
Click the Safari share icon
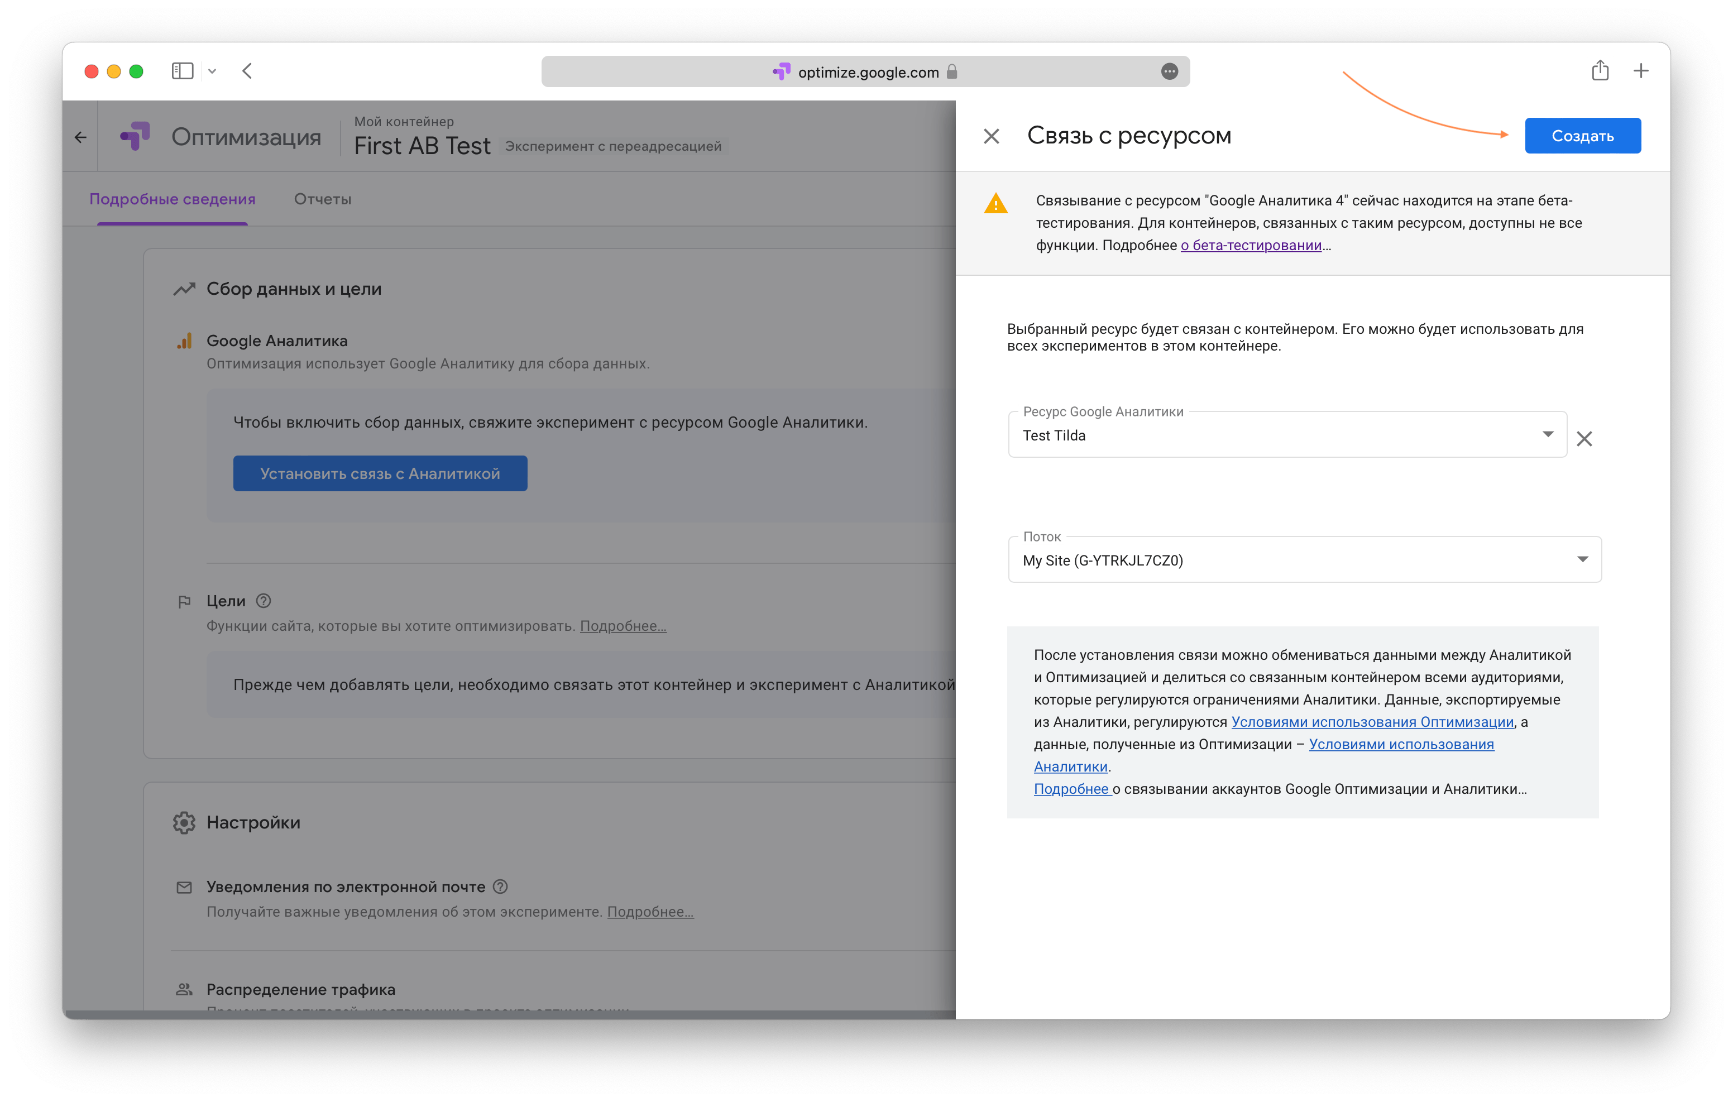(x=1600, y=70)
